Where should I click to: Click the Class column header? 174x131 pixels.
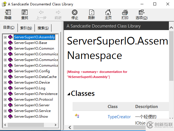click(113, 106)
